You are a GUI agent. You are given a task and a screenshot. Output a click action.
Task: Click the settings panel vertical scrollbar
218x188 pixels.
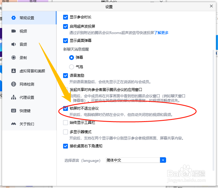213,110
